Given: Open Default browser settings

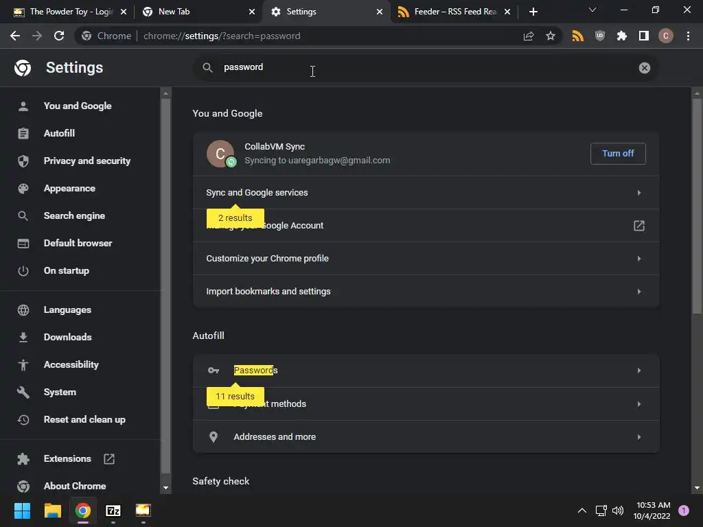Looking at the screenshot, I should pos(78,243).
